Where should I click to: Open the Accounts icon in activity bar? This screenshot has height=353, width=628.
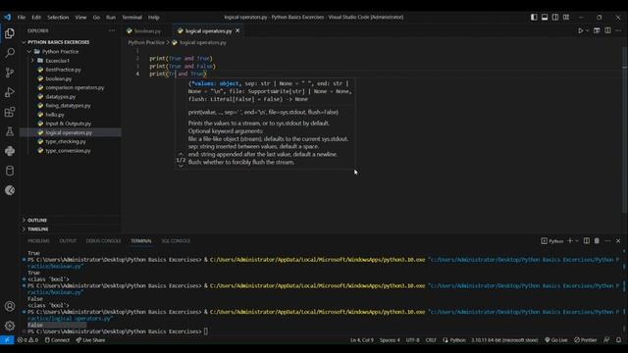pos(10,306)
